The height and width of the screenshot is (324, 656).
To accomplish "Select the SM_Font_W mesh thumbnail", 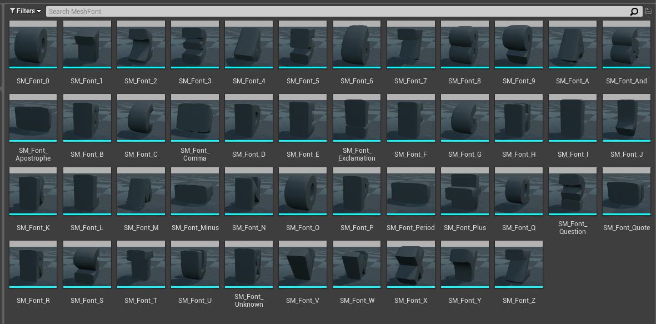I will pyautogui.click(x=357, y=265).
